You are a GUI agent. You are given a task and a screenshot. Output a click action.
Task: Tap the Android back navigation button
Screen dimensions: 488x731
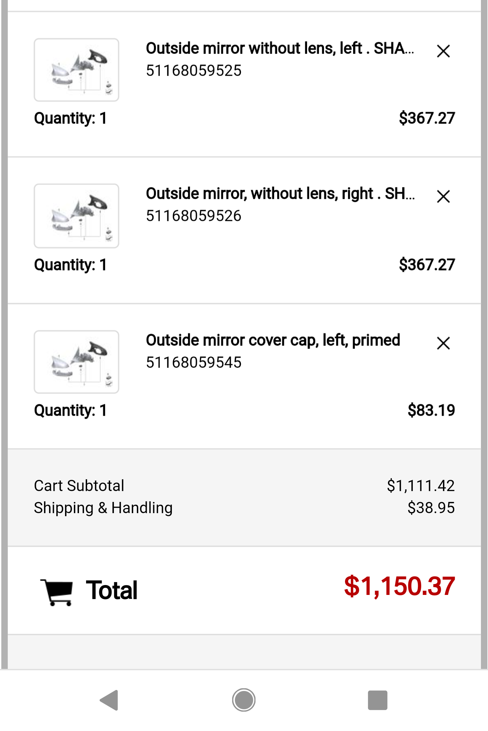(109, 700)
